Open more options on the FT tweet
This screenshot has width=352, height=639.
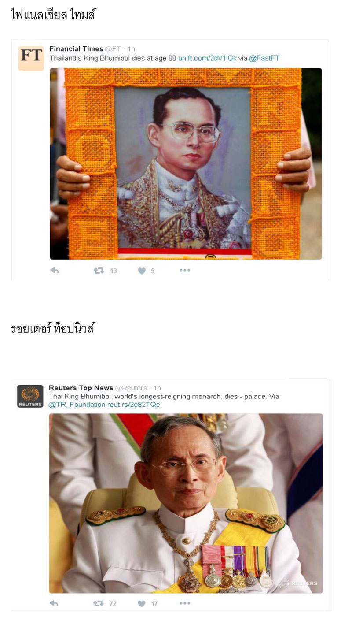click(x=185, y=271)
